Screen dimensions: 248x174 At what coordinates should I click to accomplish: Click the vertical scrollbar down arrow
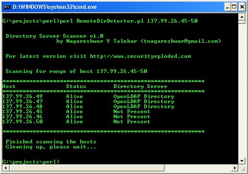pyautogui.click(x=242, y=161)
